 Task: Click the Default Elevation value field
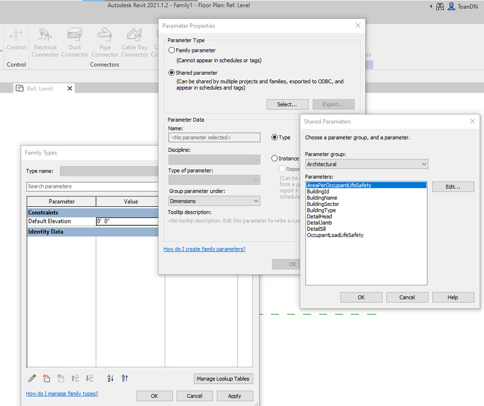point(127,221)
